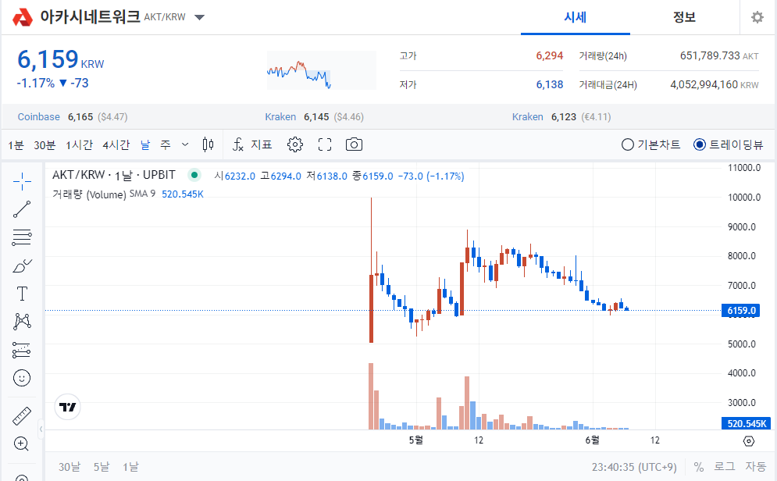
Task: Click the 5월 date axis label
Action: pos(415,440)
